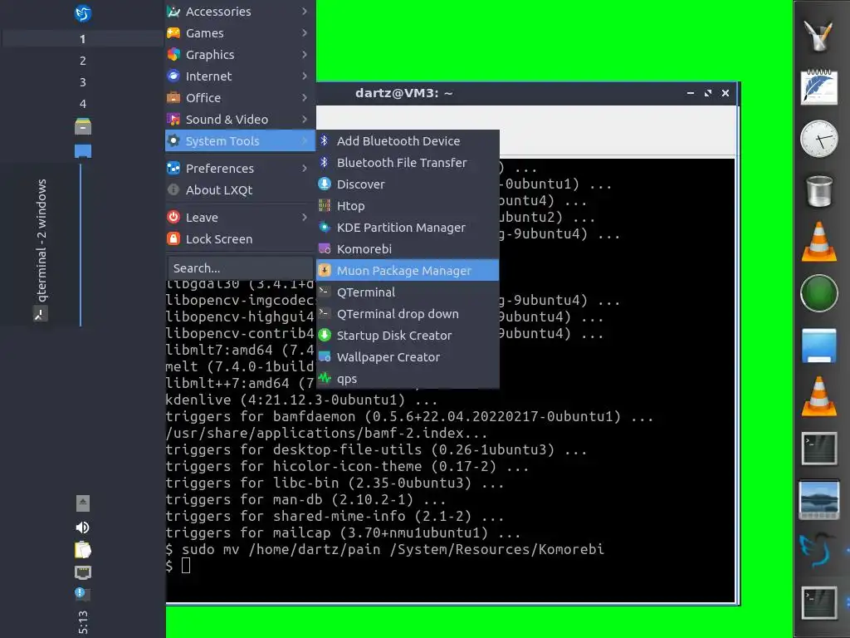This screenshot has height=638, width=850.
Task: Expand the Preferences submenu
Action: [240, 169]
